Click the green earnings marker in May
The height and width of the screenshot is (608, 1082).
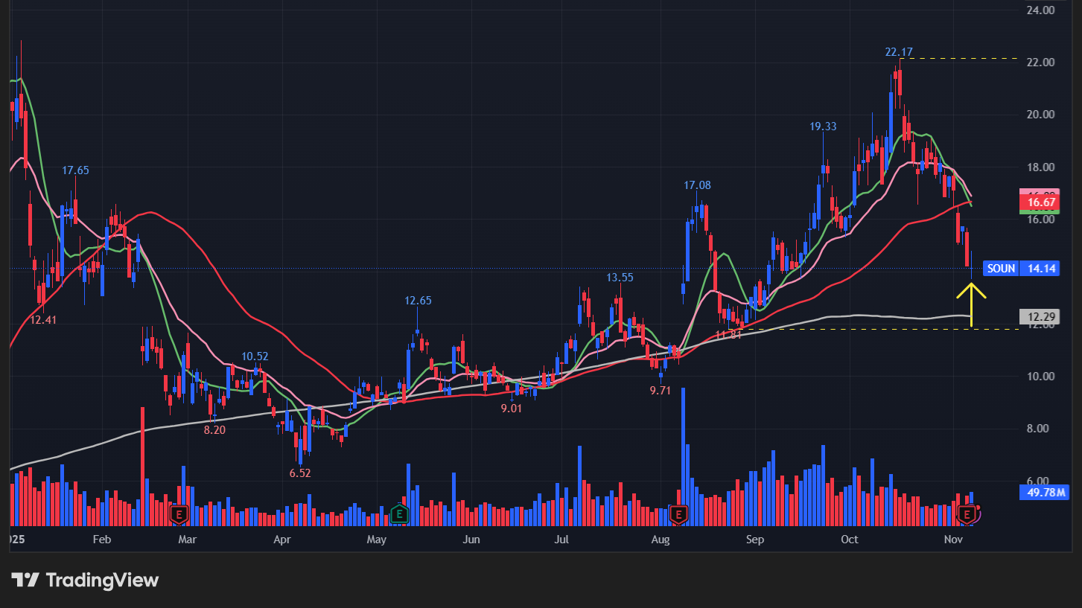point(400,513)
